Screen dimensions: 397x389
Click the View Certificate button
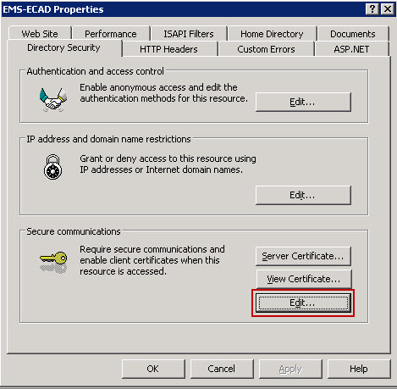tap(304, 279)
